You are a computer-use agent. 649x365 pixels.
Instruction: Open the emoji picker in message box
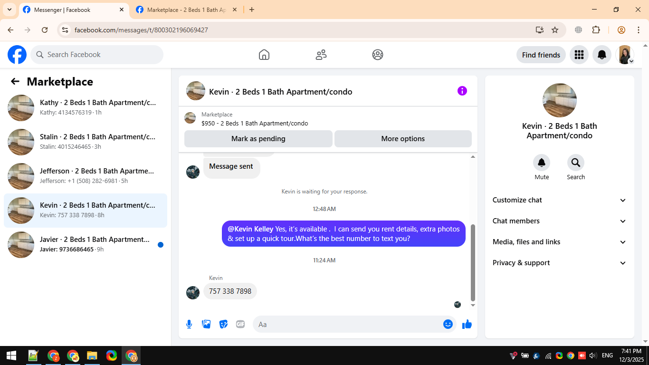(448, 324)
